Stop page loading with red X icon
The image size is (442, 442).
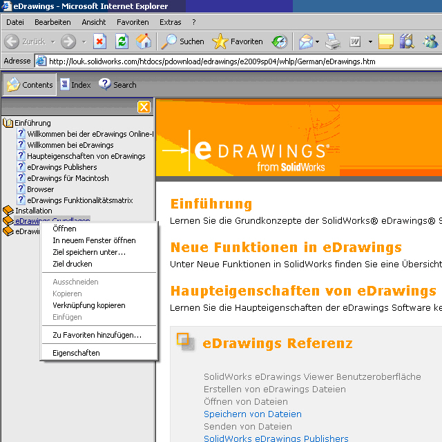99,41
